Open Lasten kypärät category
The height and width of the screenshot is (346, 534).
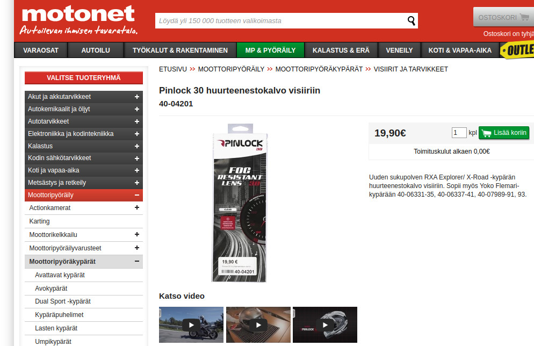[x=84, y=328]
